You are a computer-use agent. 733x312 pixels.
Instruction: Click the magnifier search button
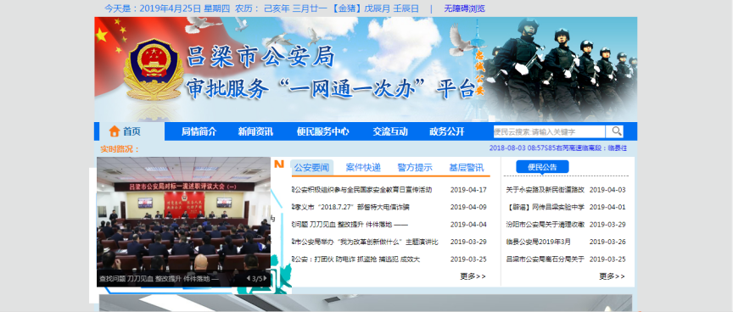tap(617, 131)
